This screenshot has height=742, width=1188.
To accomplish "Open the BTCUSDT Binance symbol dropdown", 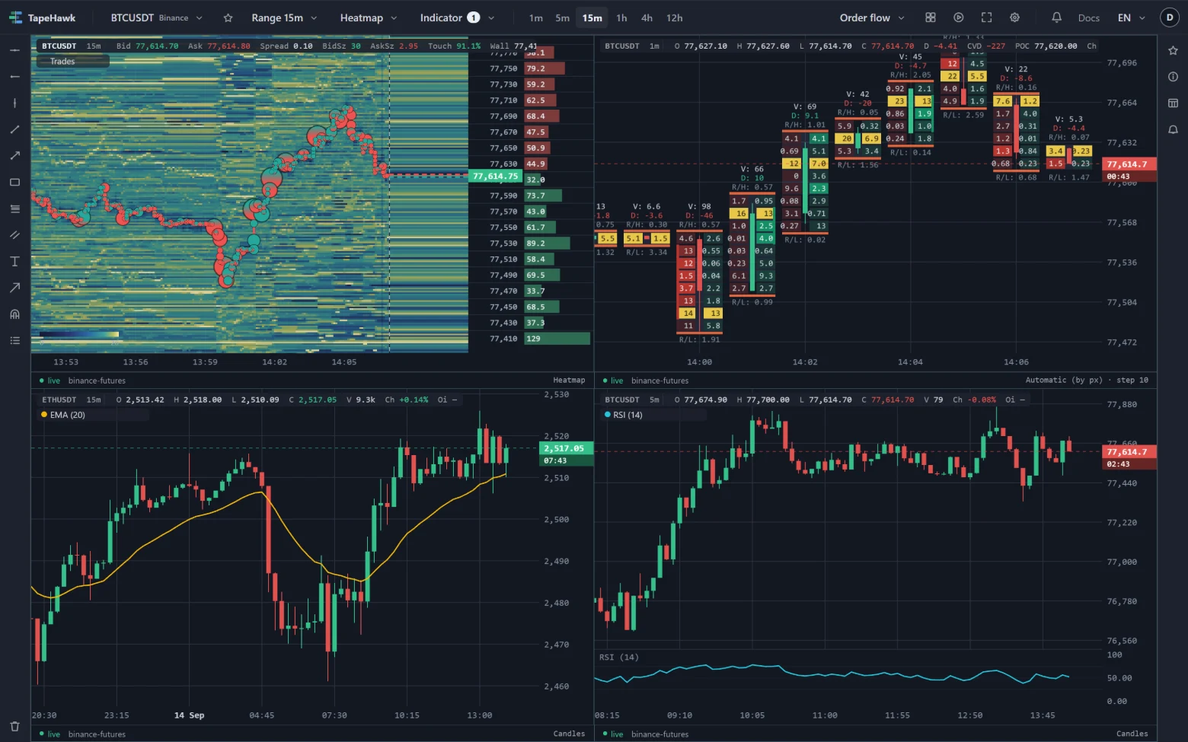I will (157, 18).
